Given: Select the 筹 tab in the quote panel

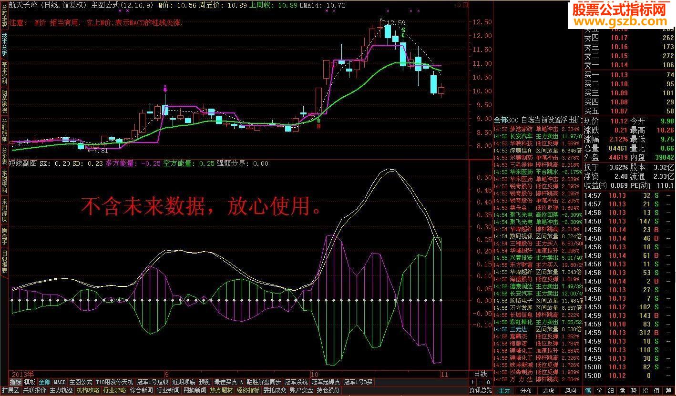Looking at the screenshot, I should (669, 390).
